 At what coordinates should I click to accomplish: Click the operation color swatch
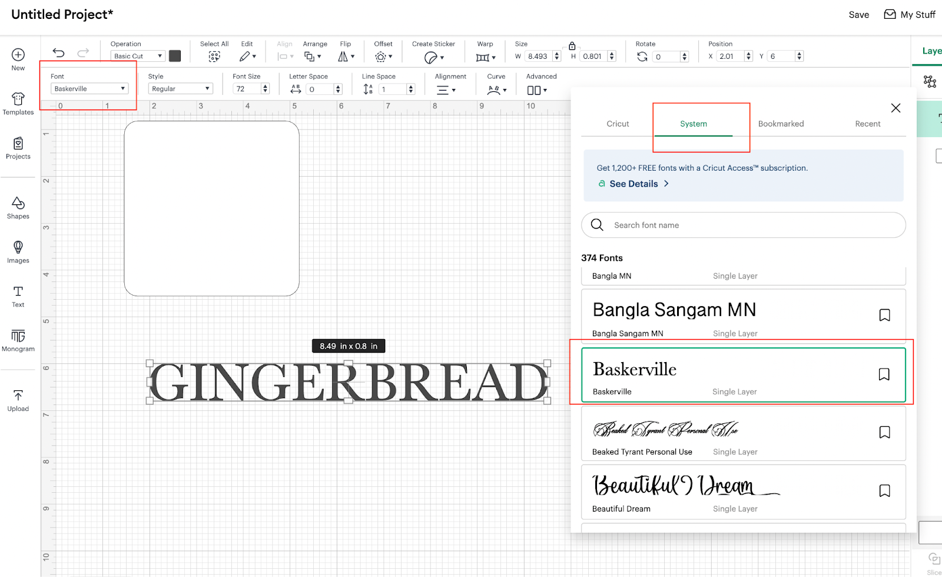click(x=175, y=56)
